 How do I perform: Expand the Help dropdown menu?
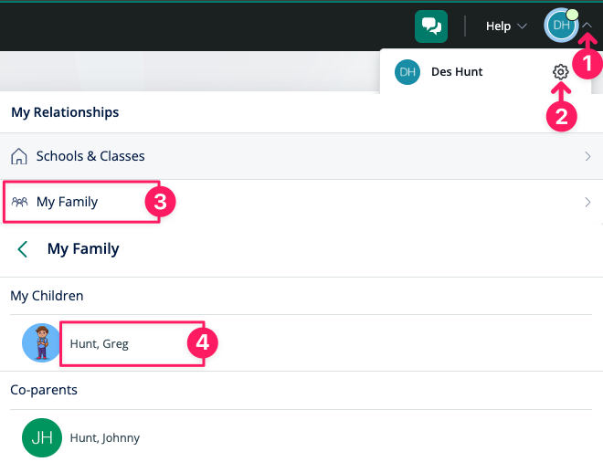click(x=506, y=26)
